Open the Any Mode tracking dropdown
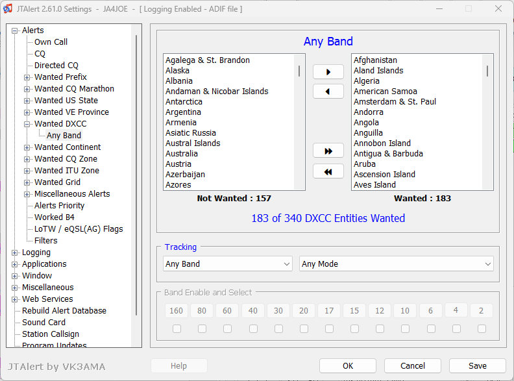 coord(397,264)
